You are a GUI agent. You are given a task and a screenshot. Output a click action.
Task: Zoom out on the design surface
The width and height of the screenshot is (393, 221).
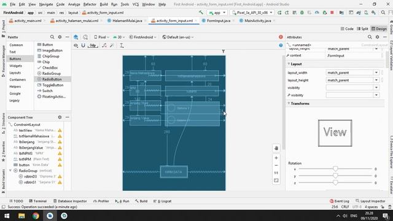click(x=276, y=165)
